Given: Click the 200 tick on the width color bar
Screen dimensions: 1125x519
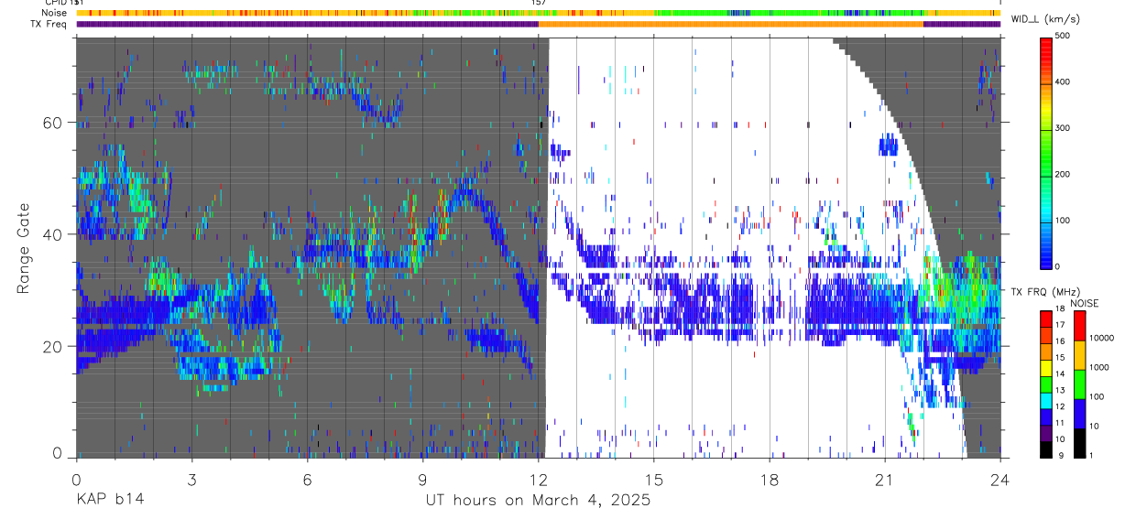Looking at the screenshot, I should coord(1064,174).
